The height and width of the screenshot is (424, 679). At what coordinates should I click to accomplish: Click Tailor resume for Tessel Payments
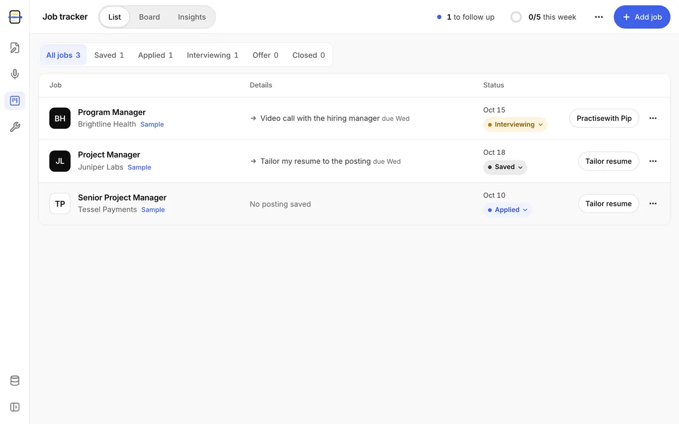pos(609,204)
